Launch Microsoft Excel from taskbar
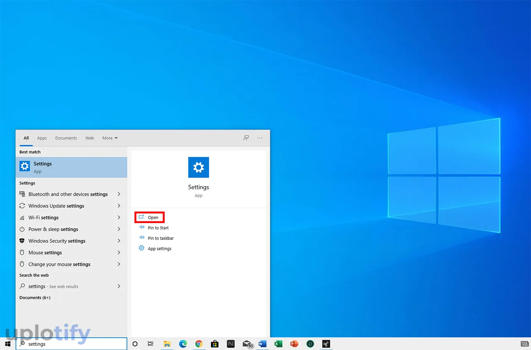Screen dimensions: 531x350 pos(278,344)
